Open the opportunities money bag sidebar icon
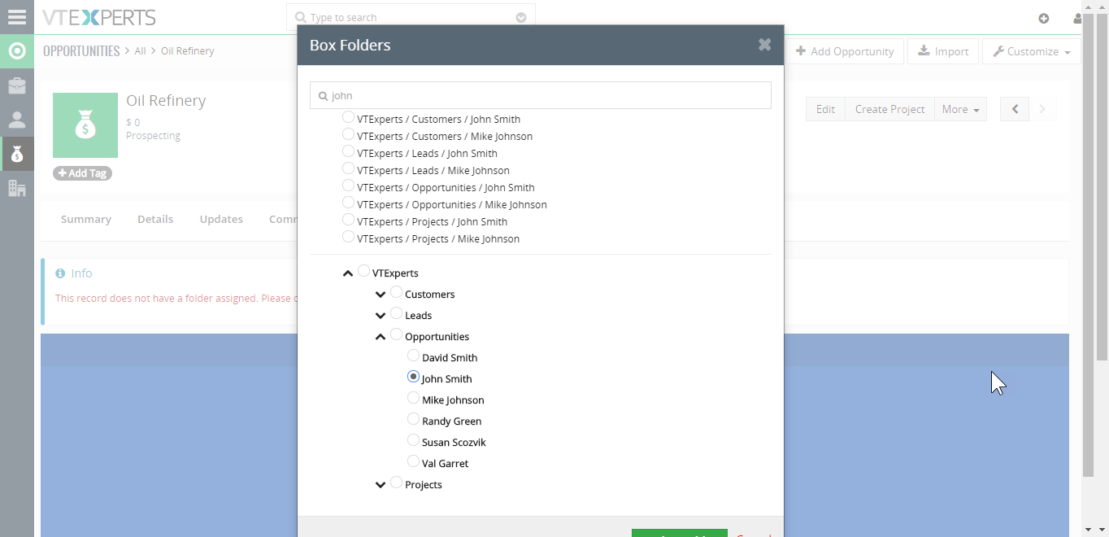 pos(16,154)
